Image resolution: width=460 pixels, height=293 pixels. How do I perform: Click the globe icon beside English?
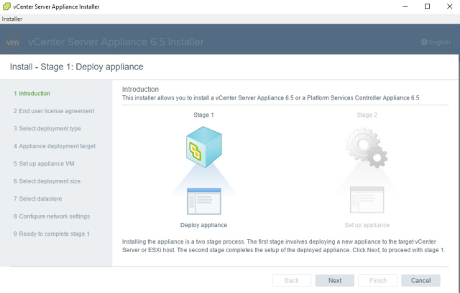[x=424, y=42]
